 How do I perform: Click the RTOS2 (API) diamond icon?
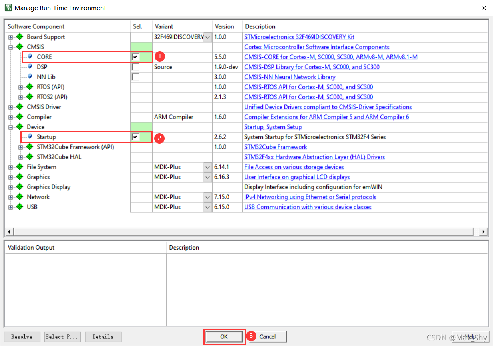(x=30, y=97)
